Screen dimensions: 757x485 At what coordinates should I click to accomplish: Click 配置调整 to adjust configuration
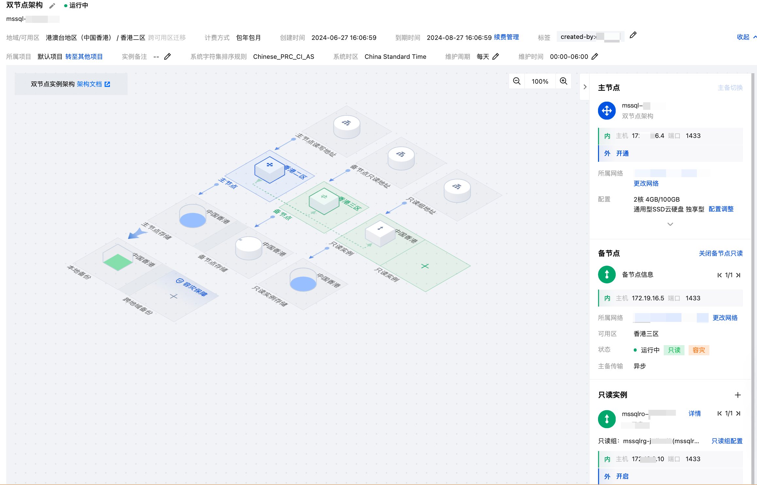point(721,209)
